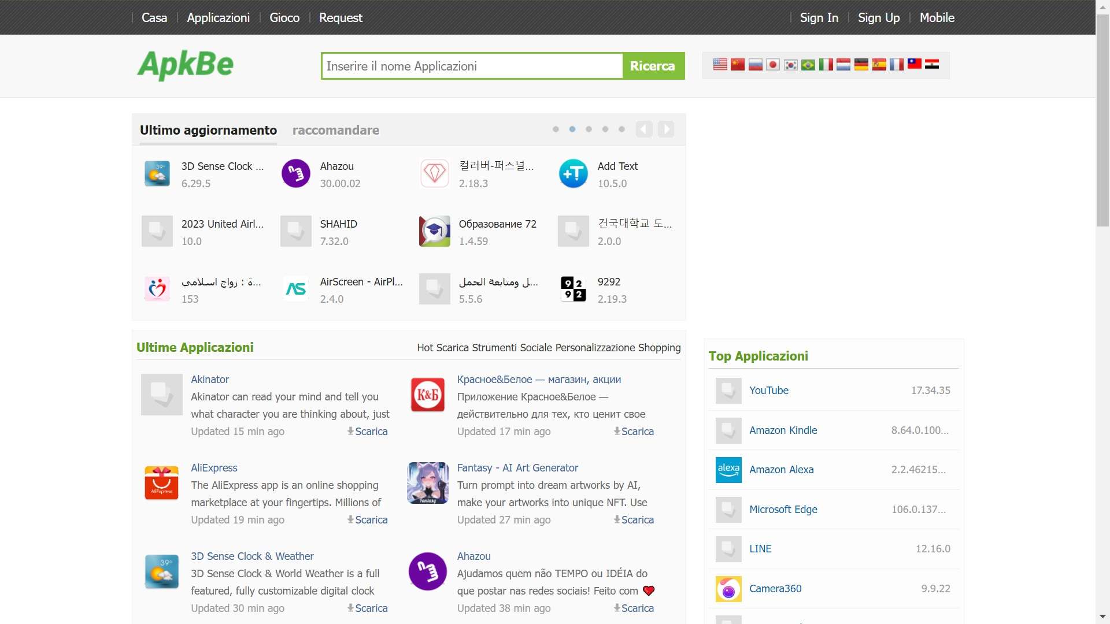
Task: Open the Gioco menu item
Action: 284,17
